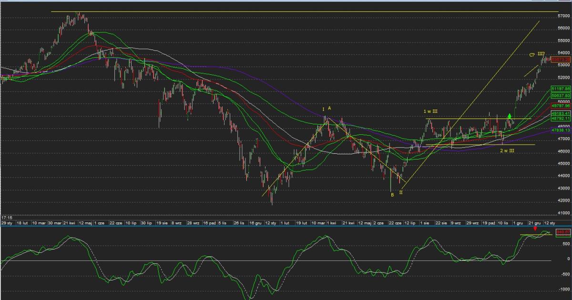Select the 57000 level on price axis

pyautogui.click(x=563, y=16)
